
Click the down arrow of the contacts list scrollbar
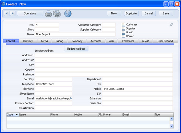171,126
